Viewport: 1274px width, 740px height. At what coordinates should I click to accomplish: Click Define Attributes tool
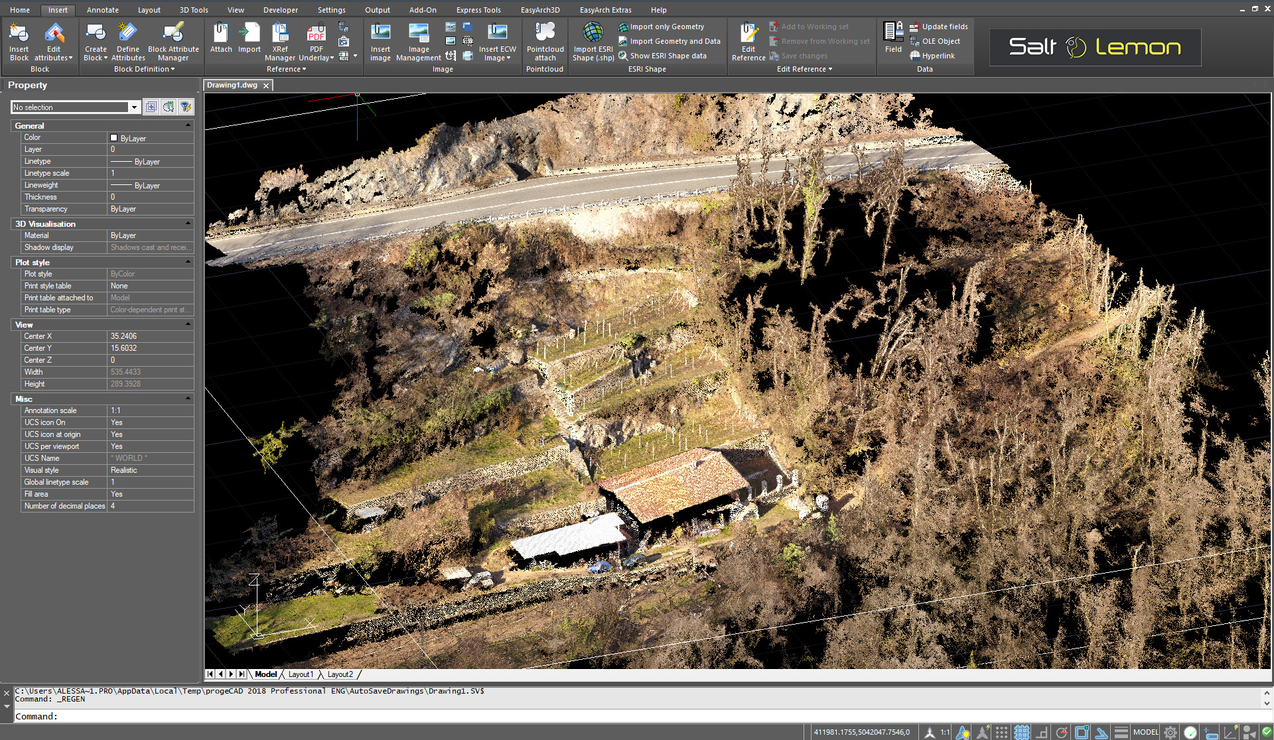(127, 33)
